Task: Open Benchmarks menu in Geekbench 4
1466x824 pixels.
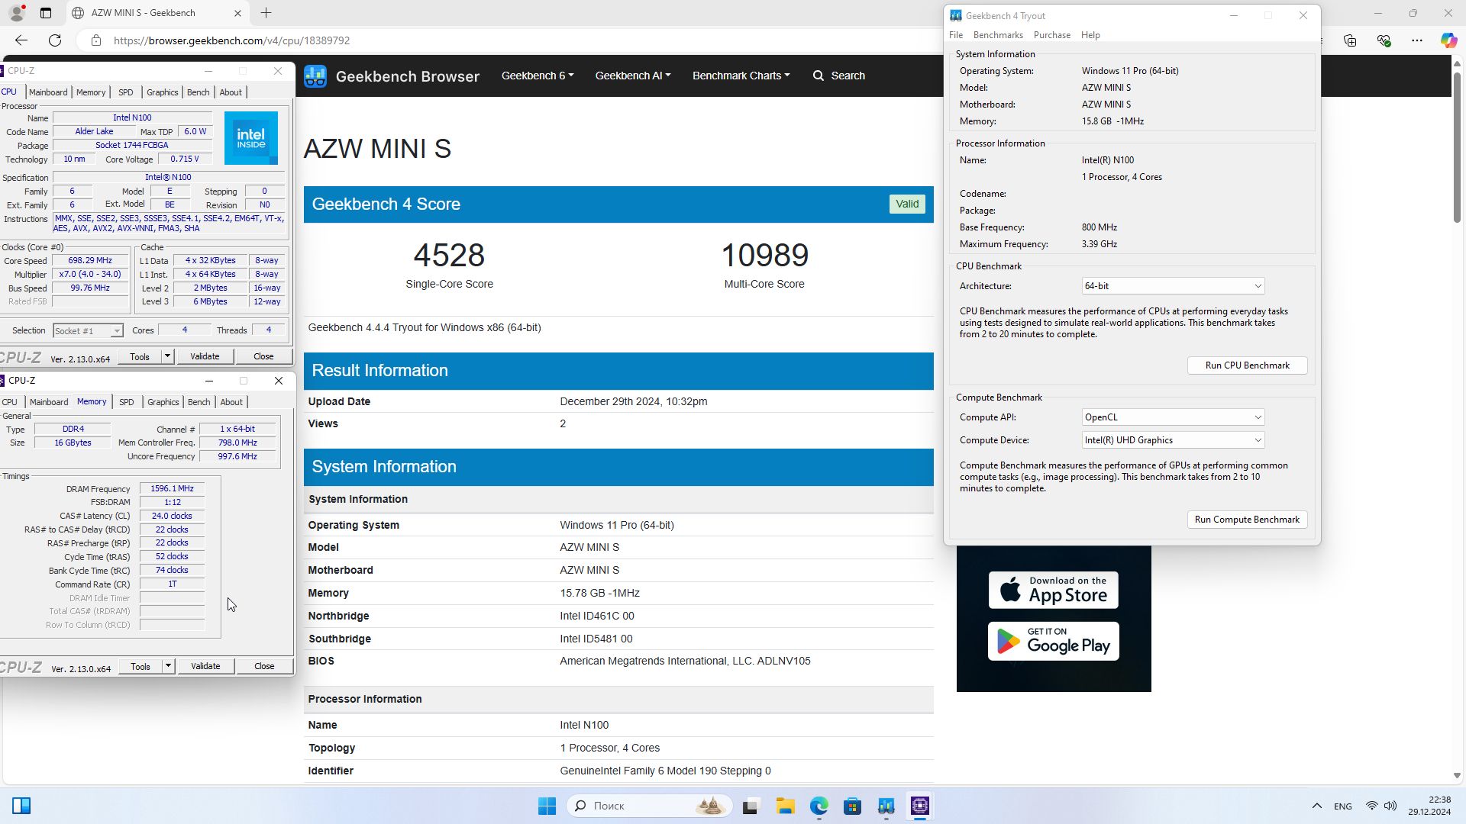Action: [998, 35]
